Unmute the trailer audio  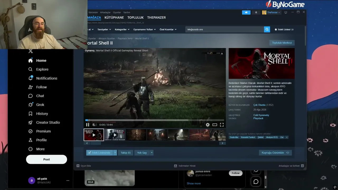click(x=94, y=125)
